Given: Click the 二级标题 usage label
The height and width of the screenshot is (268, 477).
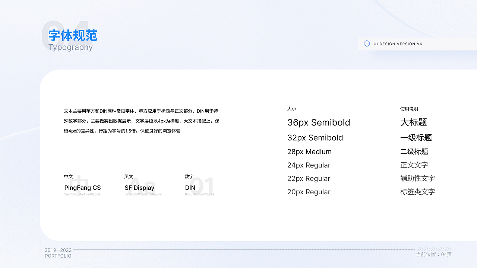Looking at the screenshot, I should click(414, 151).
